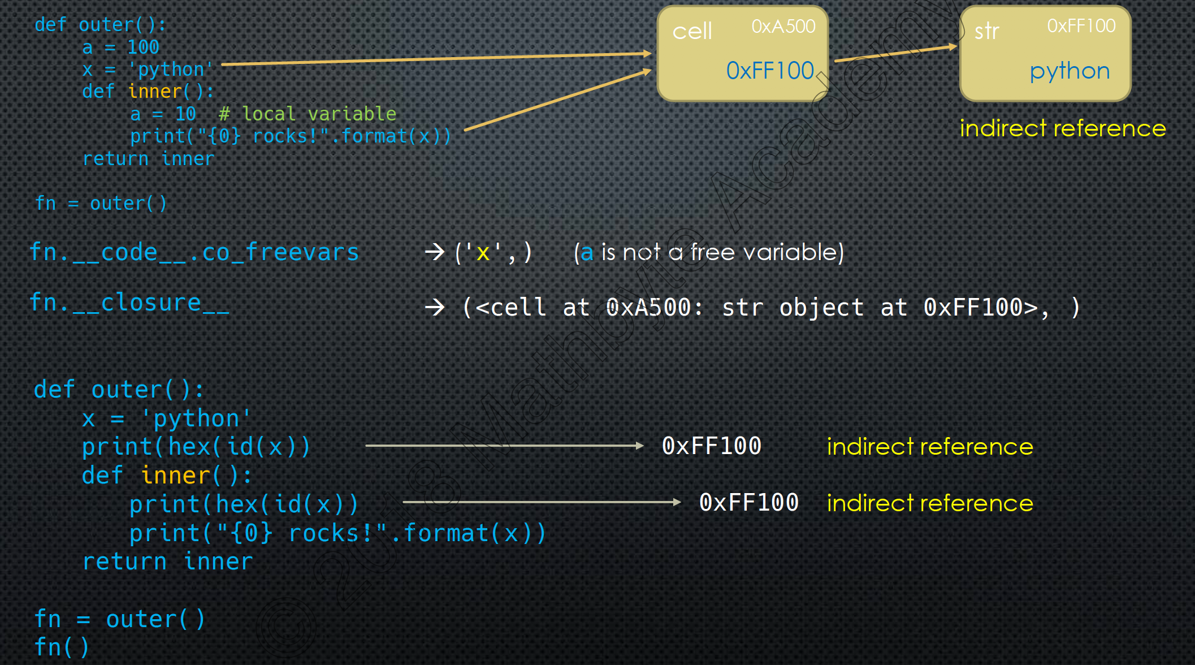1195x665 pixels.
Task: Click the lower 'def inner():' definition line
Action: coord(167,476)
